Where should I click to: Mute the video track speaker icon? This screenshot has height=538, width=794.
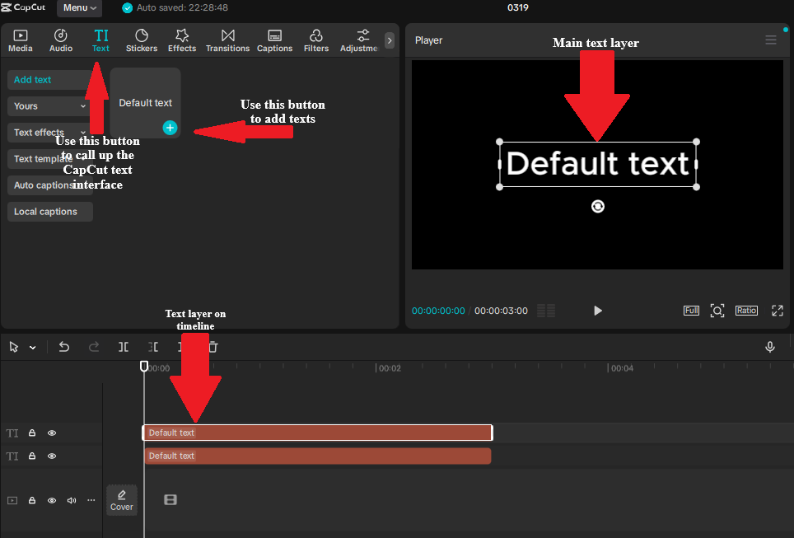pos(71,499)
